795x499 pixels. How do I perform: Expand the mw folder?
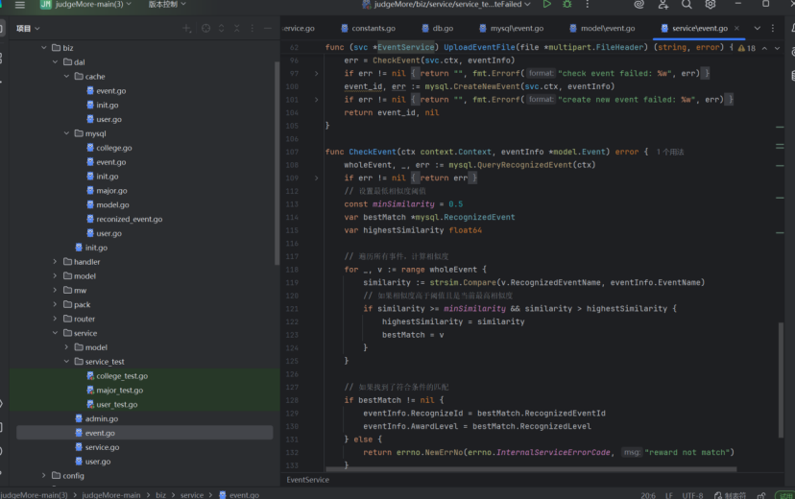click(56, 290)
